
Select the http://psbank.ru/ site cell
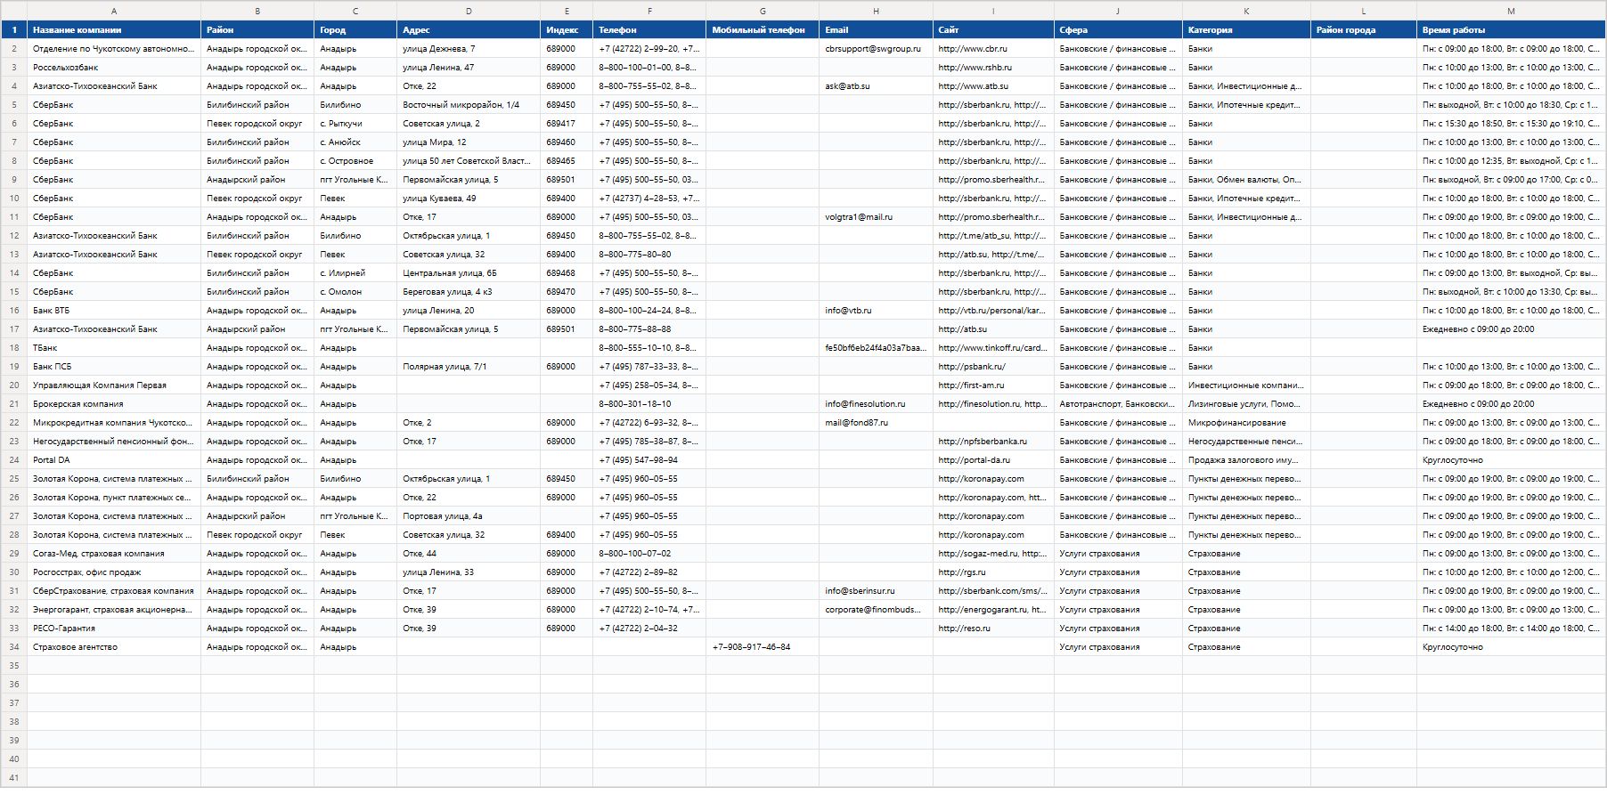coord(993,367)
